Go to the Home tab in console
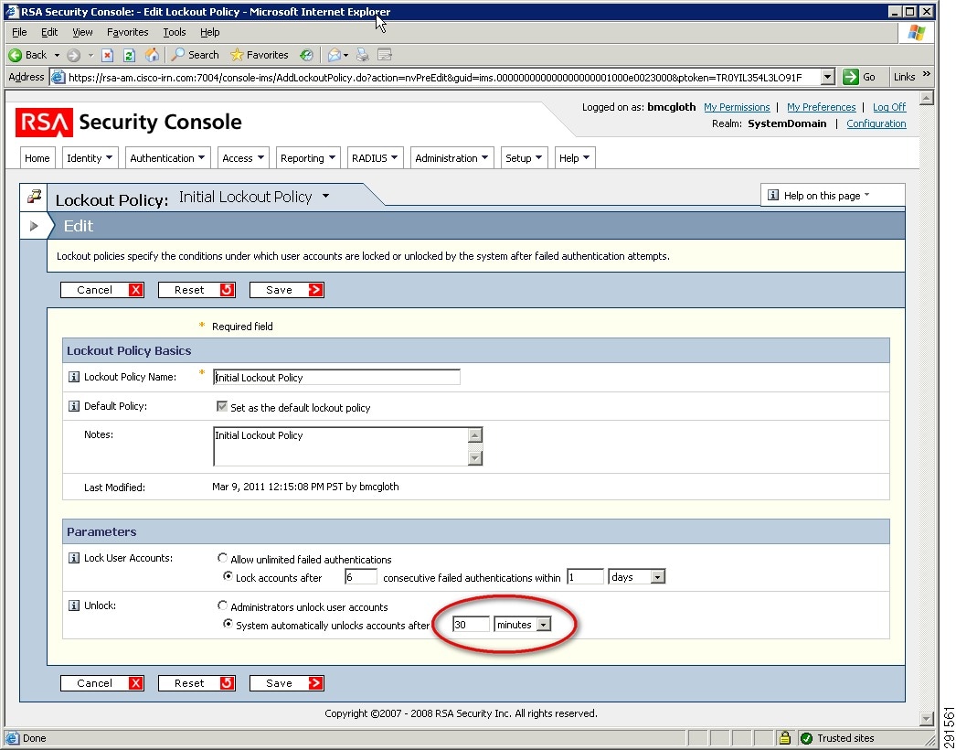The width and height of the screenshot is (956, 750). pos(37,158)
